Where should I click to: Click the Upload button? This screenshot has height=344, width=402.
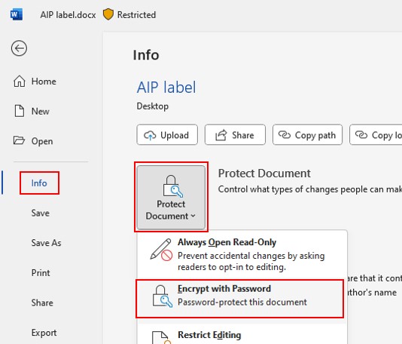pos(167,135)
